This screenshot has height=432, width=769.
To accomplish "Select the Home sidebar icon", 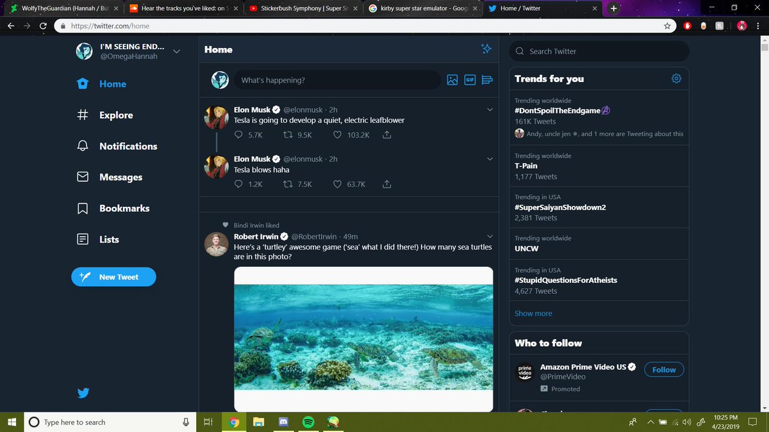I will (83, 83).
